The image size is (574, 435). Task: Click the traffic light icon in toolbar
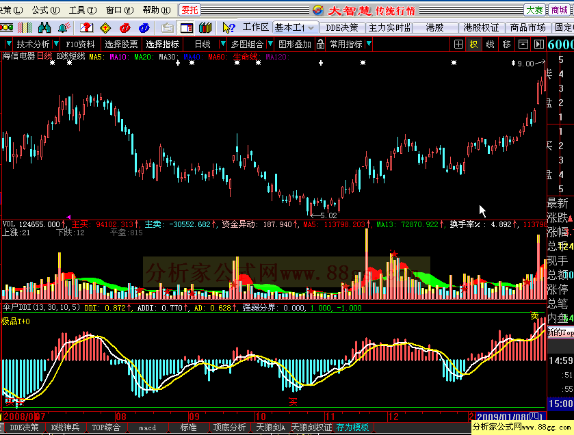pos(6,27)
